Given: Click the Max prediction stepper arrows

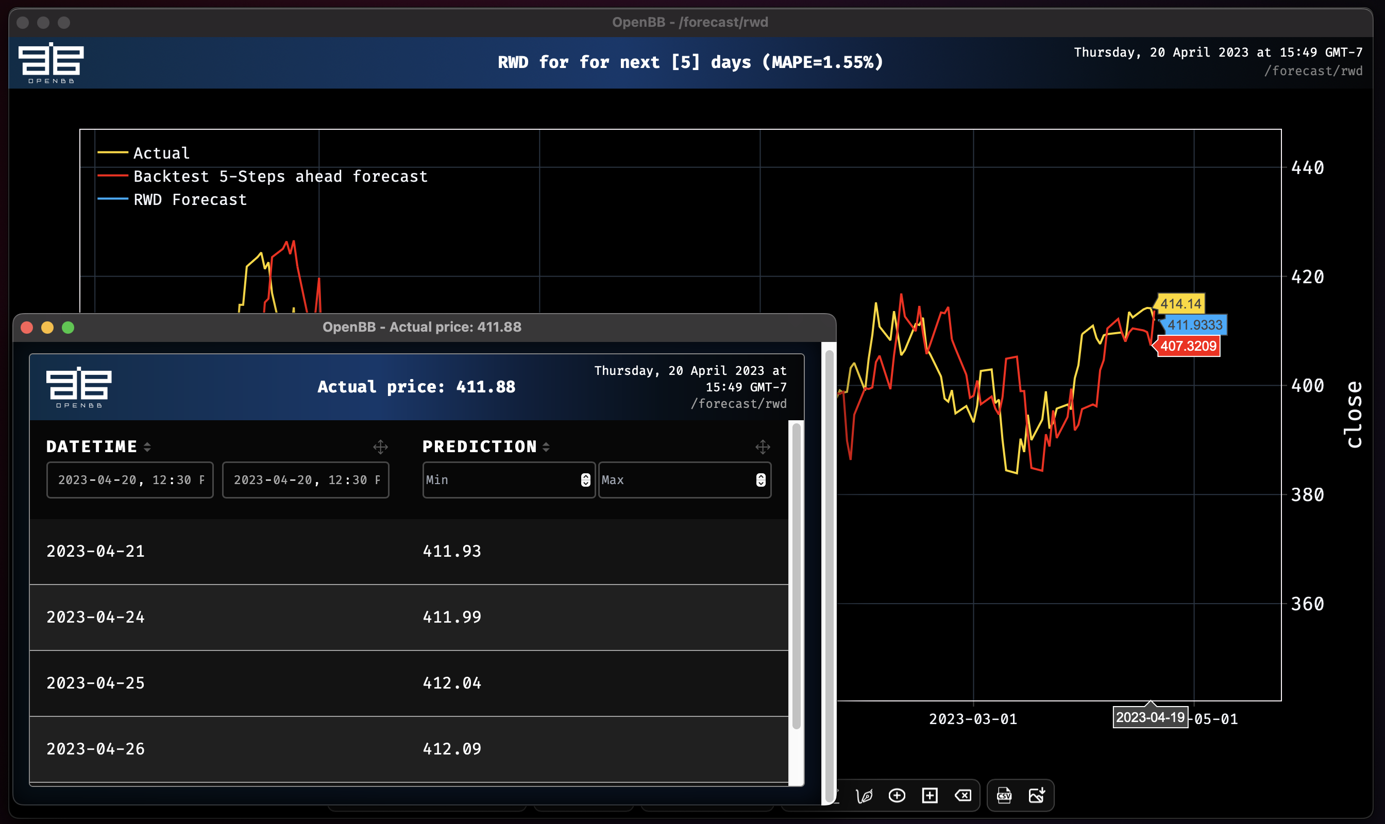Looking at the screenshot, I should pos(761,480).
